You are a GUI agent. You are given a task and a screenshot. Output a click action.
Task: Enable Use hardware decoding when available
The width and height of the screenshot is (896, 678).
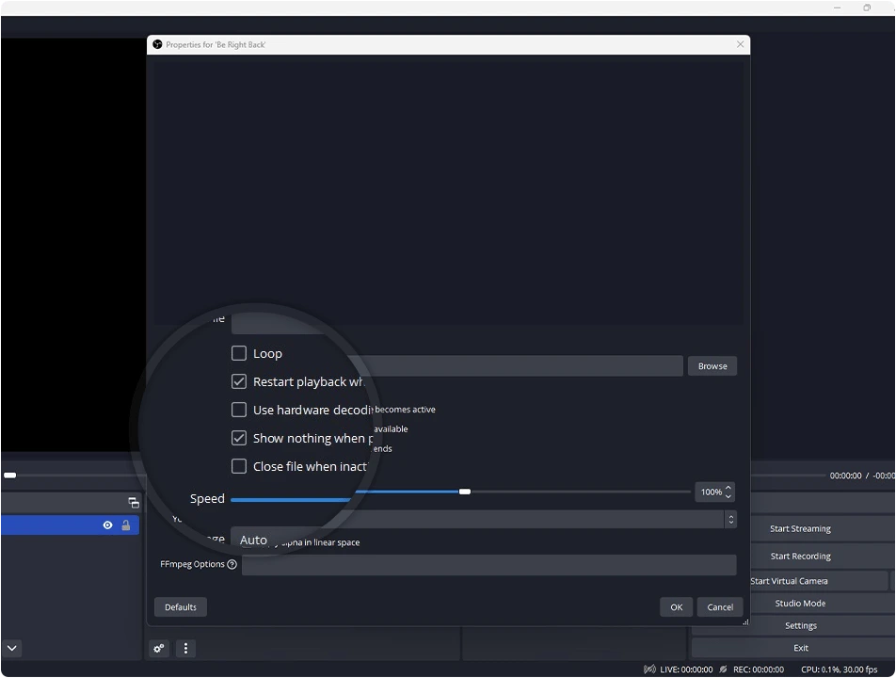click(239, 410)
